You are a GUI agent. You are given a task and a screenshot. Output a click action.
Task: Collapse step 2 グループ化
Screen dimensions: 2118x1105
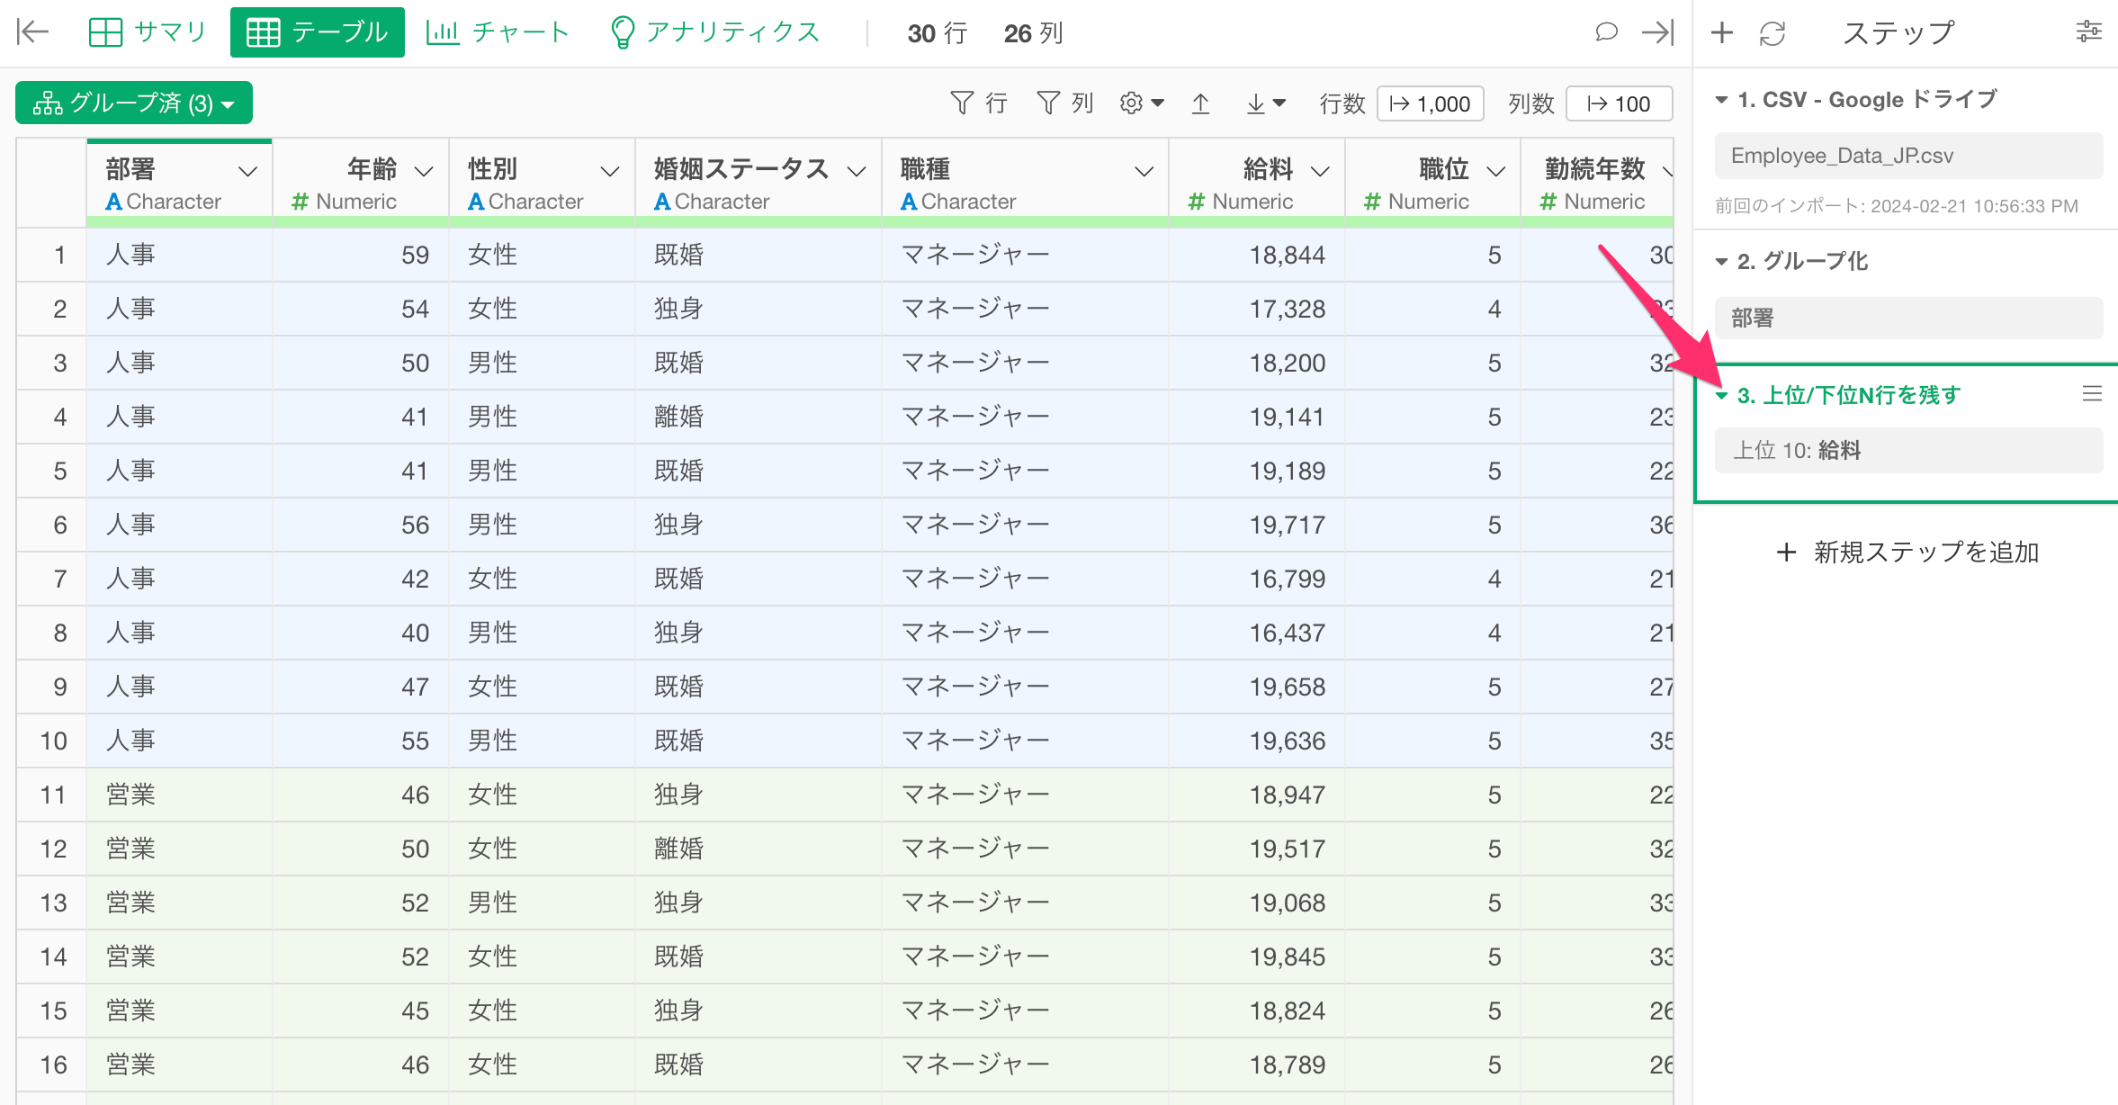pyautogui.click(x=1721, y=262)
